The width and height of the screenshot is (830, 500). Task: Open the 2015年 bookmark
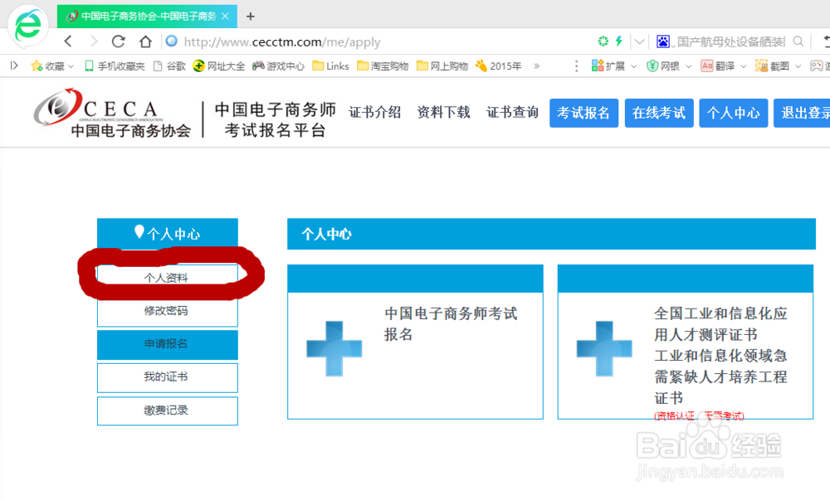(499, 66)
